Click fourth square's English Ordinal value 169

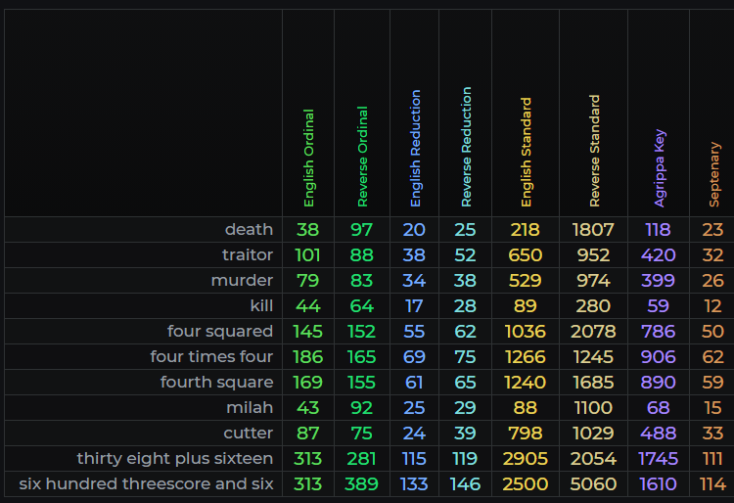(307, 382)
